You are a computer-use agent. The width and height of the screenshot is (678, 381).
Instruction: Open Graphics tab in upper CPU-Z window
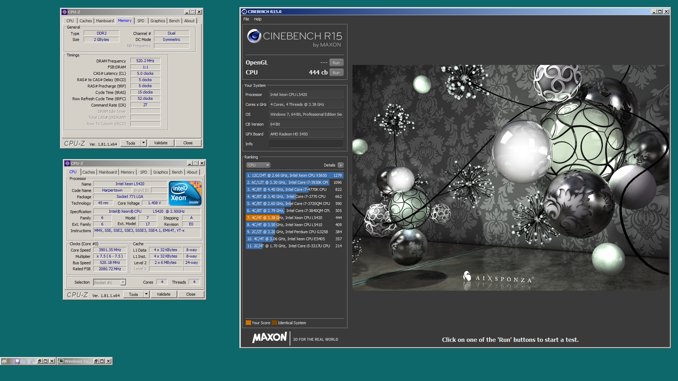tap(157, 21)
